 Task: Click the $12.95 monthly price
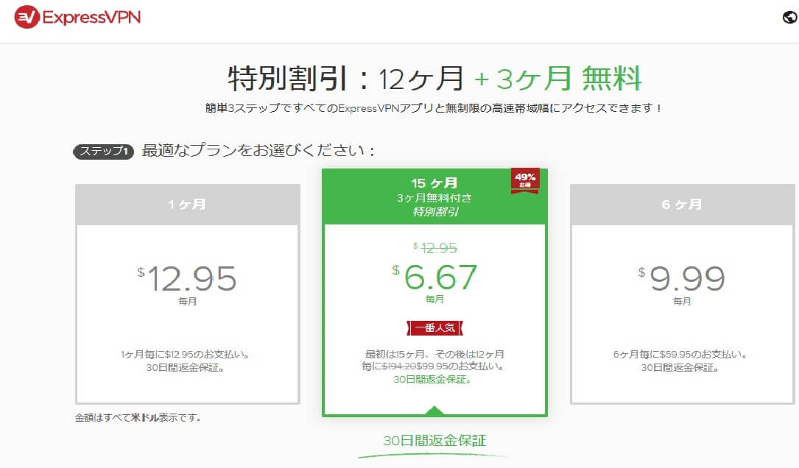(187, 279)
